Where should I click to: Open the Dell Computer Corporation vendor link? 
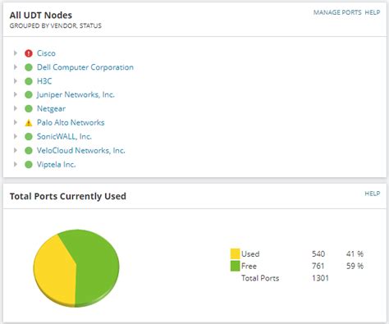pyautogui.click(x=85, y=67)
